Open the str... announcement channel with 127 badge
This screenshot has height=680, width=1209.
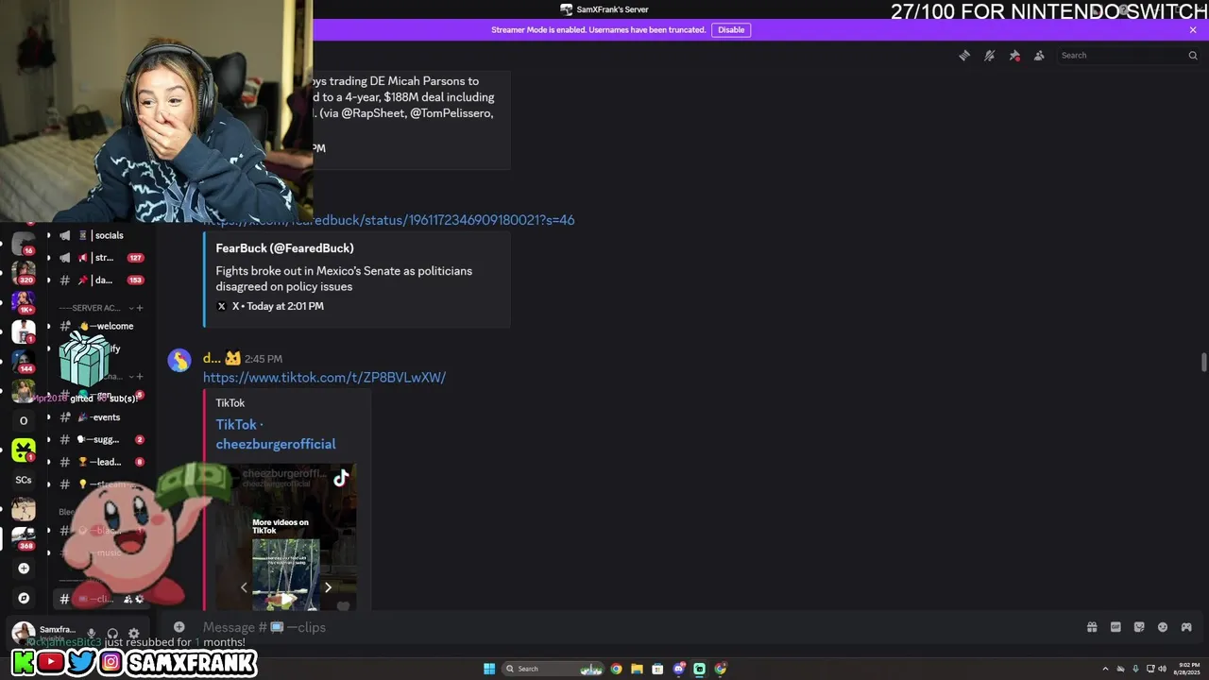(100, 258)
